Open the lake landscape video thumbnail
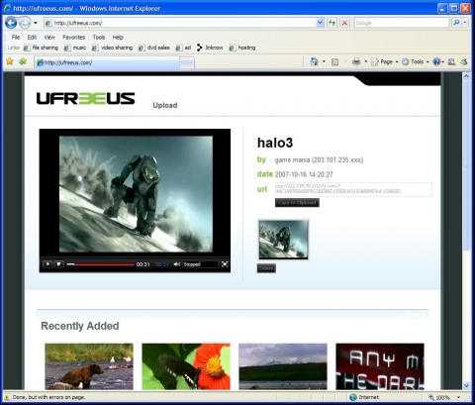The height and width of the screenshot is (405, 475). (283, 366)
